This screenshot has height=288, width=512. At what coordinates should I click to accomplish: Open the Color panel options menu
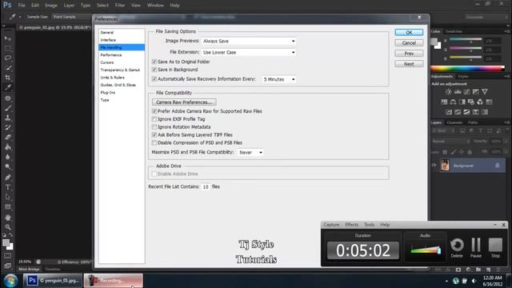coord(506,31)
